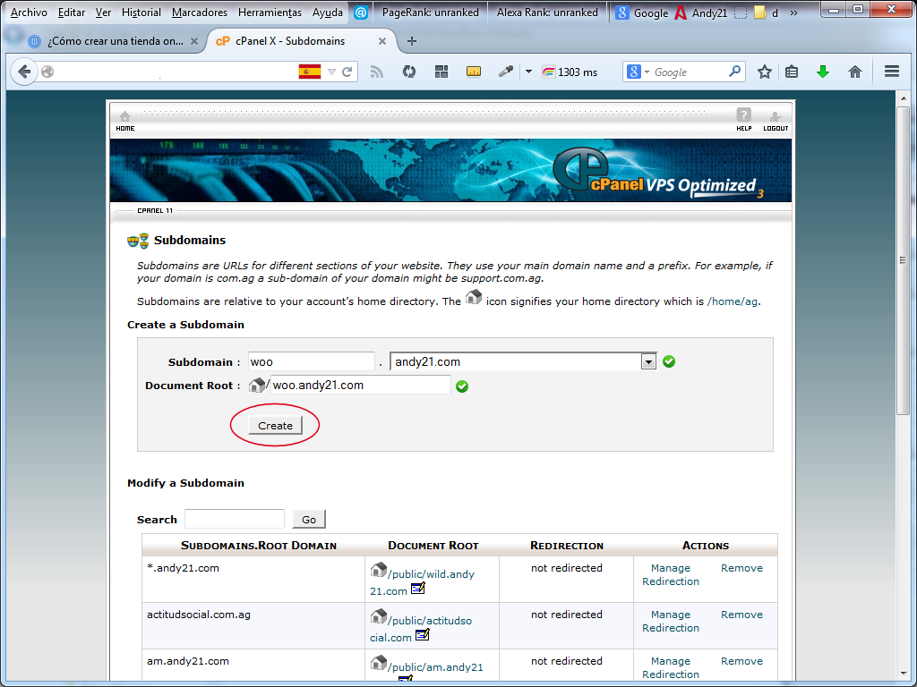Open the /home/ag directory link
917x687 pixels.
point(733,301)
